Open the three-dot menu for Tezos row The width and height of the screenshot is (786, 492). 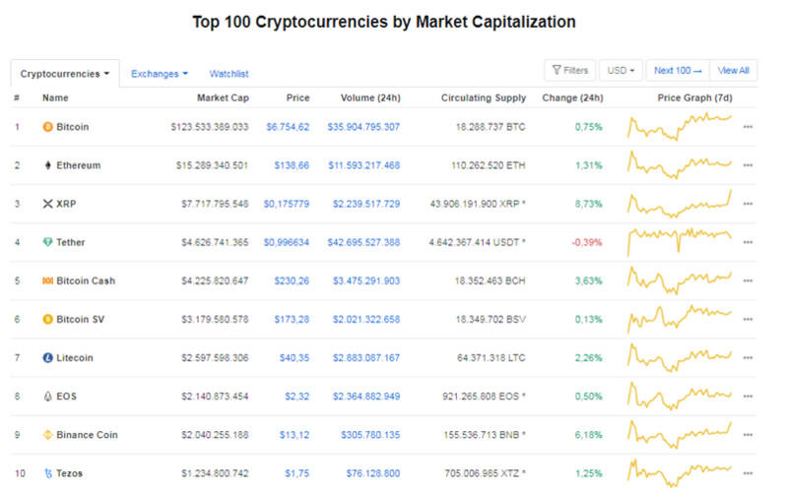tap(748, 473)
